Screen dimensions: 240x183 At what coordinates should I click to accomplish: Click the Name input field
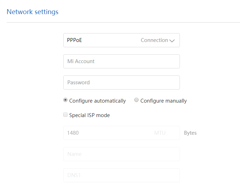click(x=121, y=154)
